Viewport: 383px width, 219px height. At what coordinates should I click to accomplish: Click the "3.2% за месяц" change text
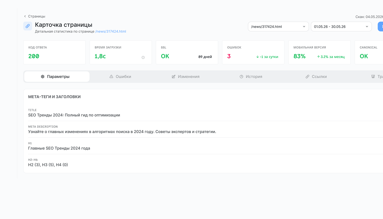[332, 57]
